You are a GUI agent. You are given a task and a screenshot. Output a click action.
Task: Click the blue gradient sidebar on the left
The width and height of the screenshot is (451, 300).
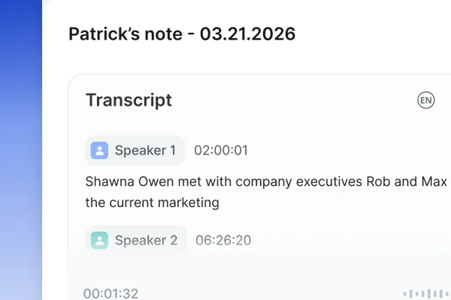[21, 150]
